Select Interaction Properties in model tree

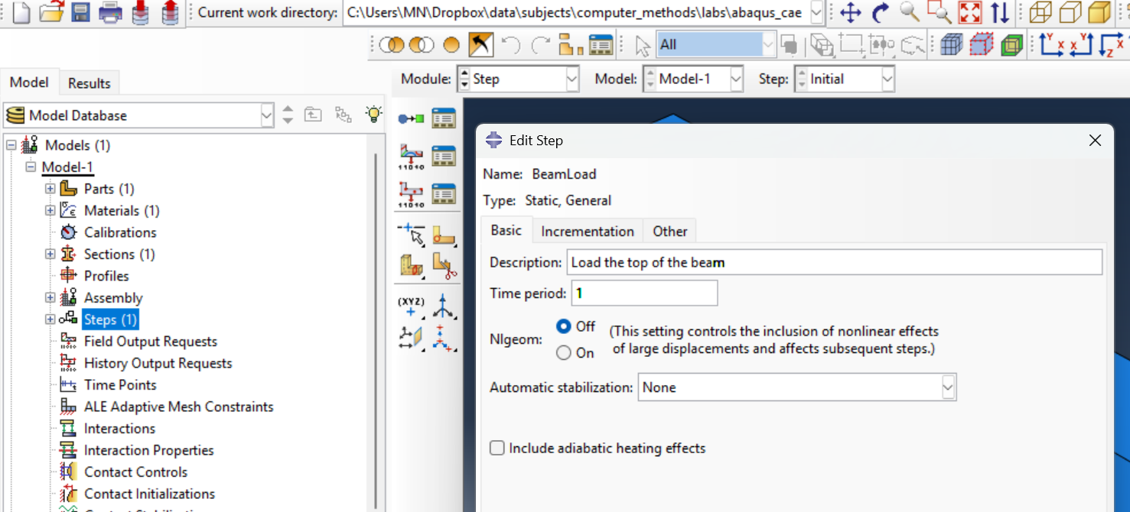click(148, 450)
